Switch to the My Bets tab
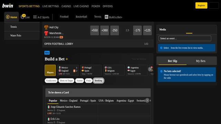Image resolution: width=221 pixels, height=124 pixels. coord(201,61)
